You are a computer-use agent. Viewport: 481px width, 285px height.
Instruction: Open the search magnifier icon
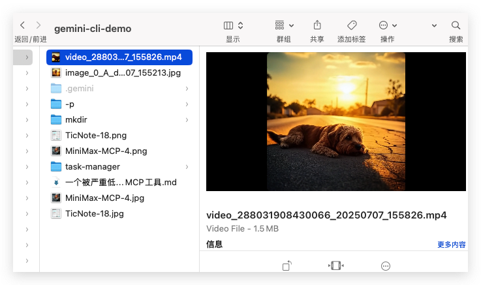click(x=456, y=25)
